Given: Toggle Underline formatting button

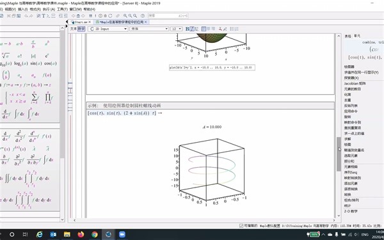Looking at the screenshot, I should (196, 29).
